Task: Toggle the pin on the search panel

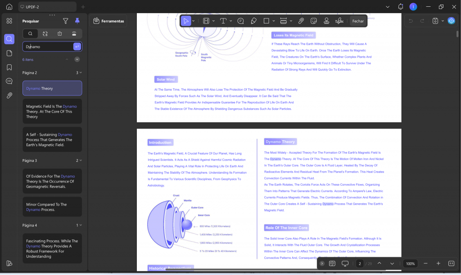Action: point(77,21)
